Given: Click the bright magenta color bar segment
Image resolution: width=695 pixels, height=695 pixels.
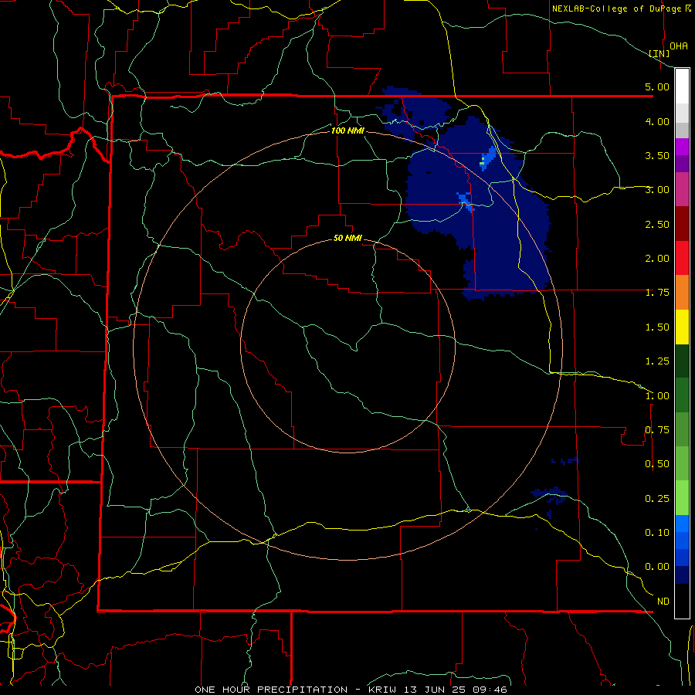Looking at the screenshot, I should [x=682, y=147].
